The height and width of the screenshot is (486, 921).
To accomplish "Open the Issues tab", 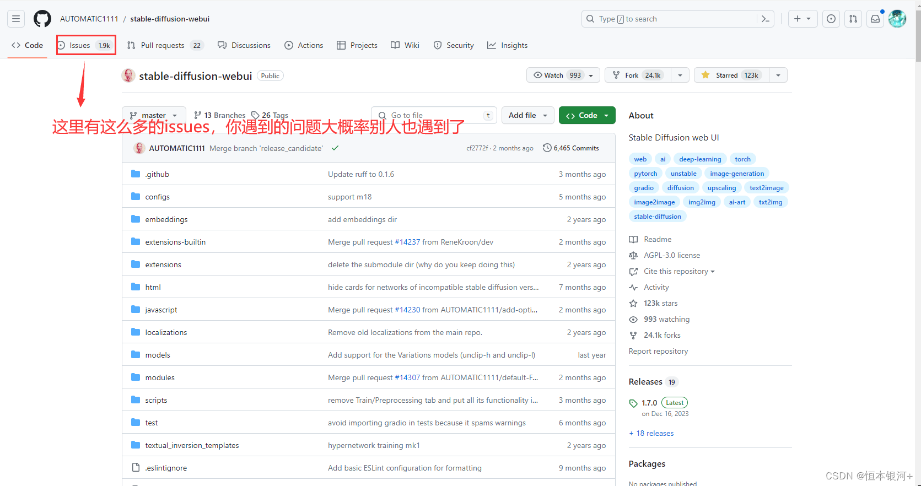I will click(x=86, y=45).
